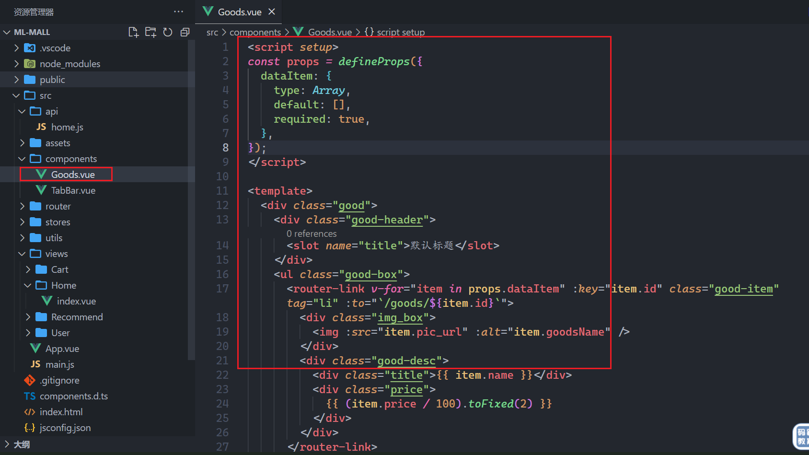Open home.js in the api folder

pos(67,127)
